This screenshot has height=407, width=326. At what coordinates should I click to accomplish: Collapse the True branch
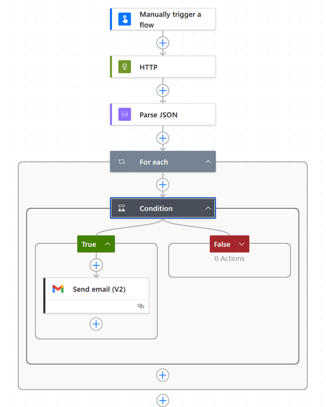(x=107, y=244)
